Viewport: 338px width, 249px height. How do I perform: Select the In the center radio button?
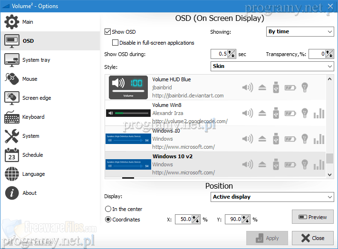tap(108, 209)
